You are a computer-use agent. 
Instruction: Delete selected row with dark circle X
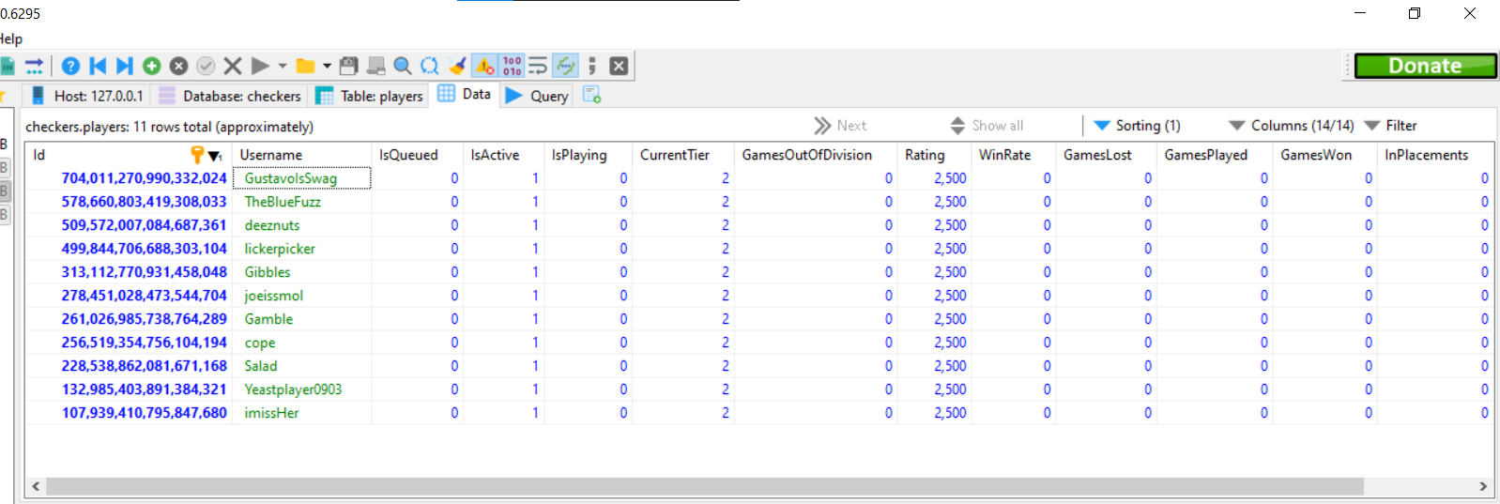click(178, 66)
